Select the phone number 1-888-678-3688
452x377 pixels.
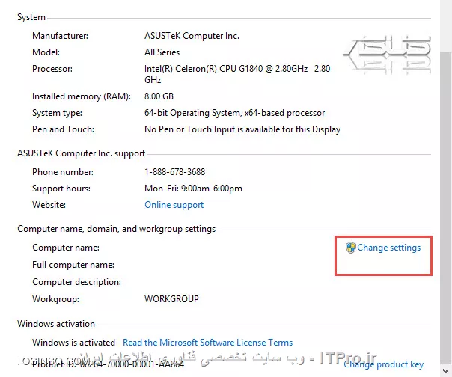pos(174,172)
